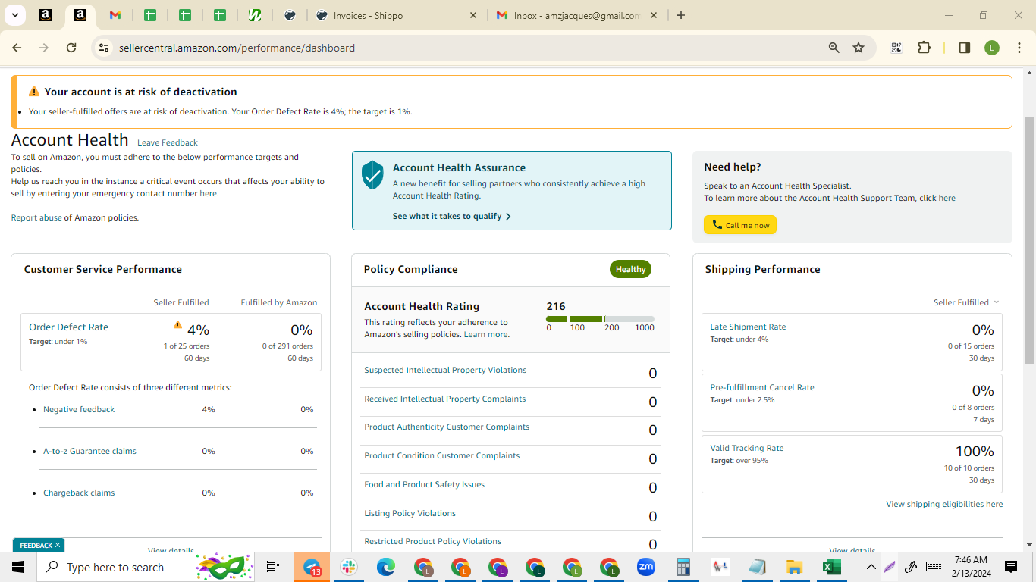Open Product Condition Customer Complaints

442,455
